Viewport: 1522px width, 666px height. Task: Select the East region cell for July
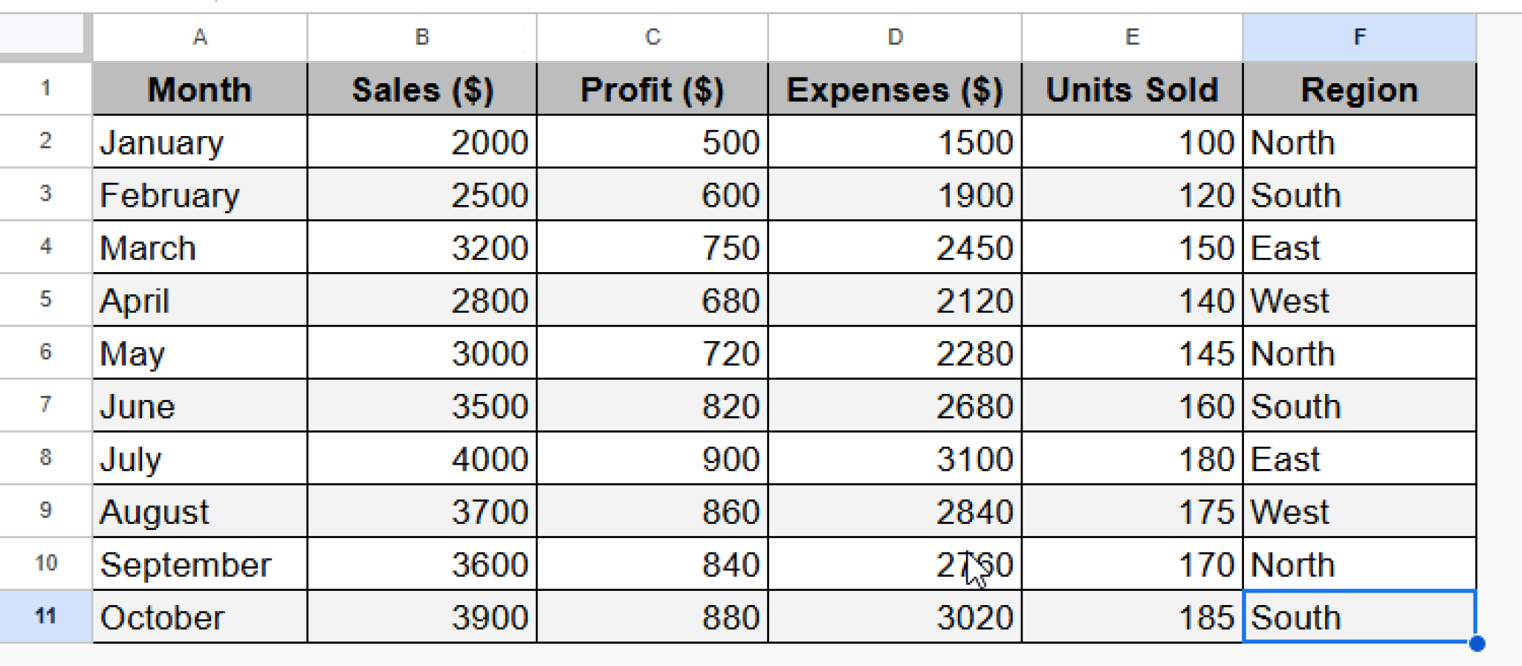[1359, 459]
